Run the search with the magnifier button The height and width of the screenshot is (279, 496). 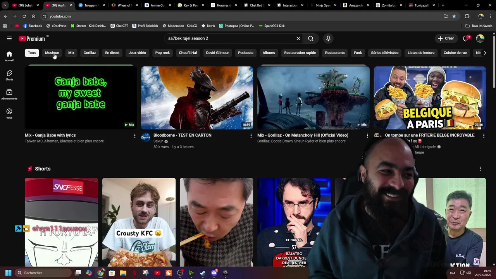click(x=311, y=38)
